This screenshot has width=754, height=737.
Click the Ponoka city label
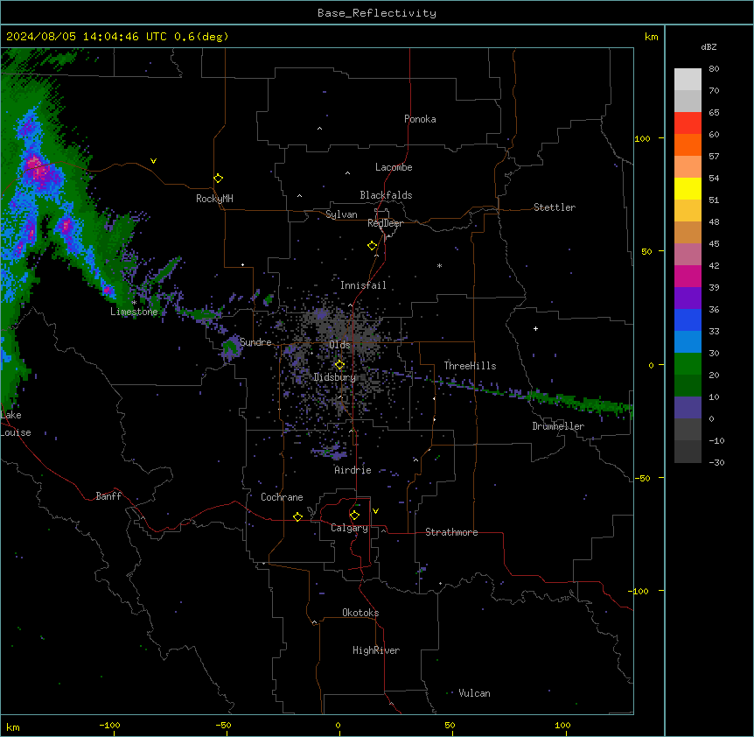(420, 119)
